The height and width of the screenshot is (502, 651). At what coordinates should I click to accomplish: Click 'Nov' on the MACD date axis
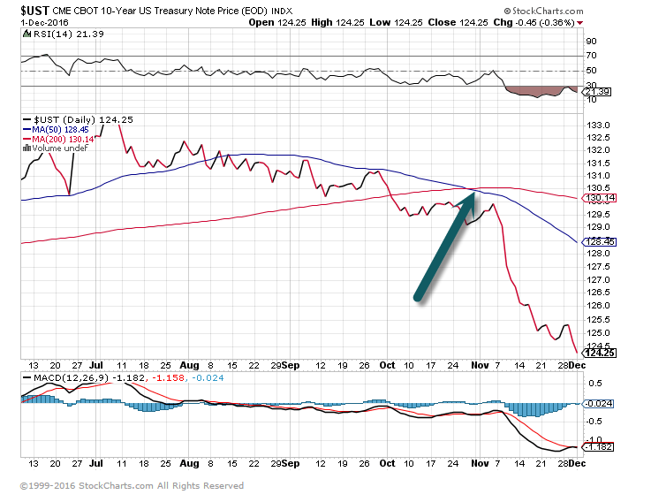(x=480, y=463)
